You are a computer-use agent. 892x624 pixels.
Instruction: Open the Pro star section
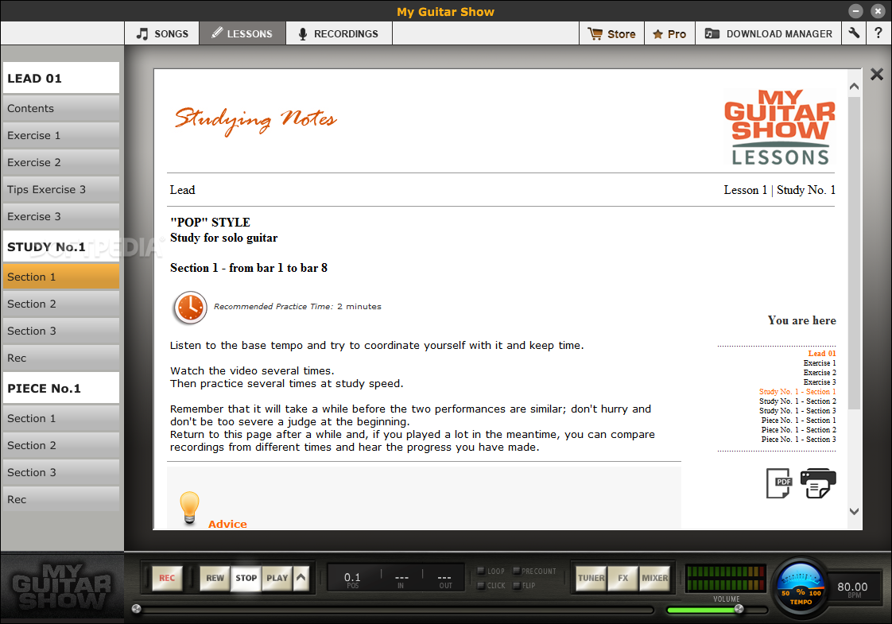click(669, 33)
